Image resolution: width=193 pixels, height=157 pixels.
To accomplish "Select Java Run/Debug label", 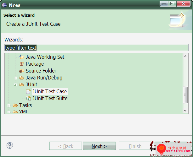I will pyautogui.click(x=44, y=78).
